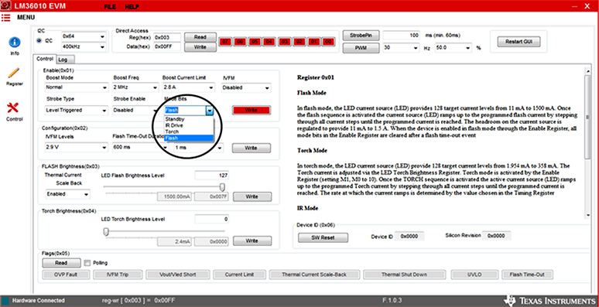Click the Configuration register Write button
This screenshot has height=307, width=599.
[252, 148]
